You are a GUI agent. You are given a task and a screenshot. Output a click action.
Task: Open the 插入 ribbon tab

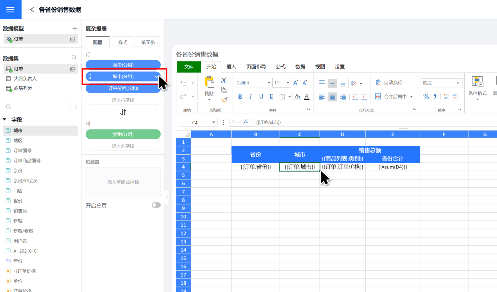coord(231,67)
